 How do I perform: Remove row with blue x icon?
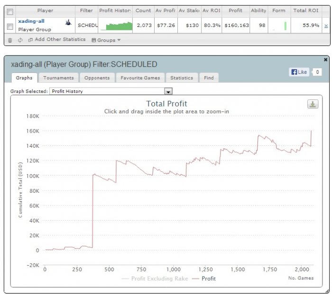coord(326,26)
